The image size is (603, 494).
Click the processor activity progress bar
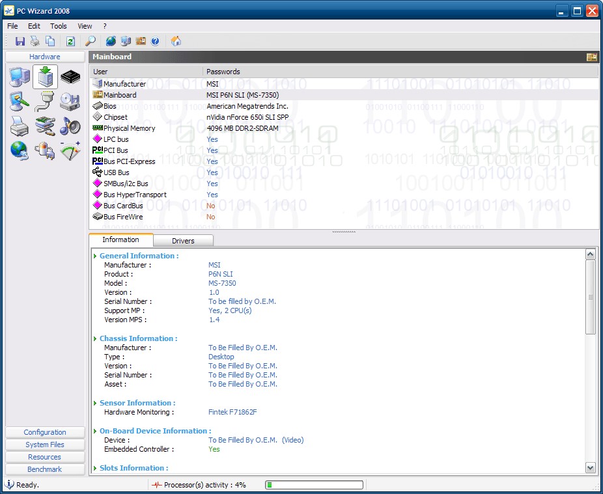click(313, 484)
